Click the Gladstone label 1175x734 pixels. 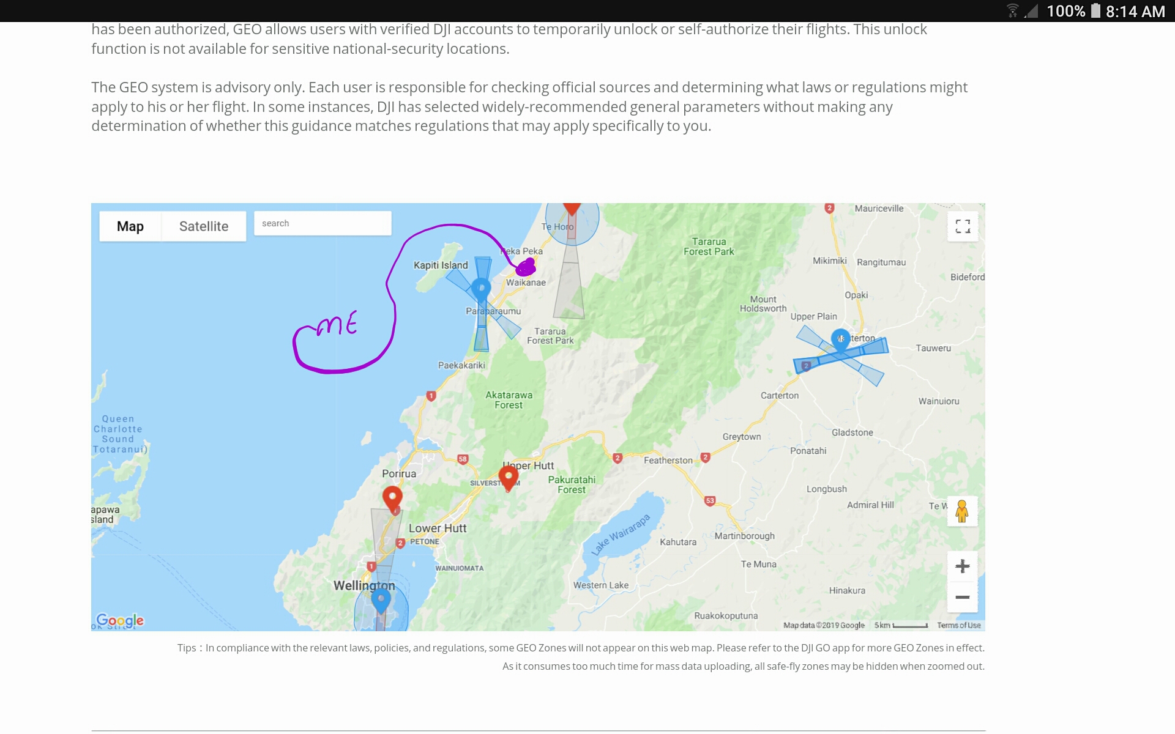tap(852, 432)
